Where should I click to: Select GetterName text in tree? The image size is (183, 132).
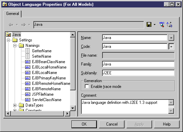pos(42,51)
